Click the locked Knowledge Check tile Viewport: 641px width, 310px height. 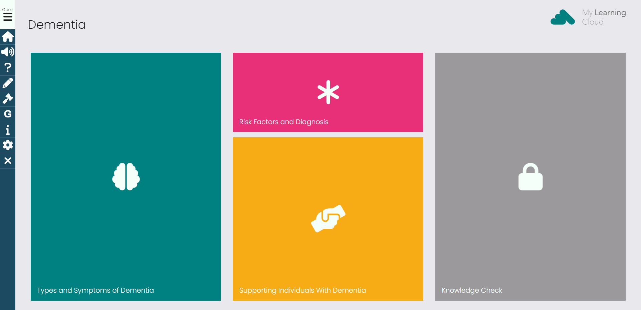coord(530,177)
